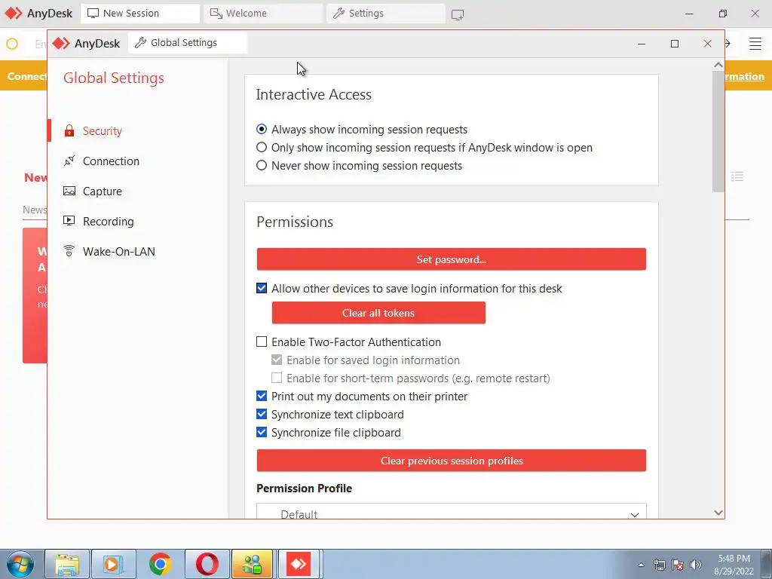This screenshot has width=772, height=579.
Task: Click the settings vertical scrollbar thumb
Action: (718, 131)
